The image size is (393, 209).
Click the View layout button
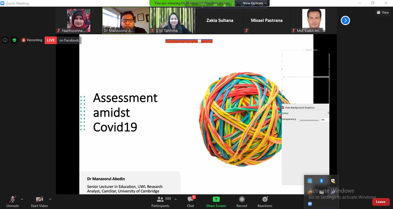click(383, 12)
